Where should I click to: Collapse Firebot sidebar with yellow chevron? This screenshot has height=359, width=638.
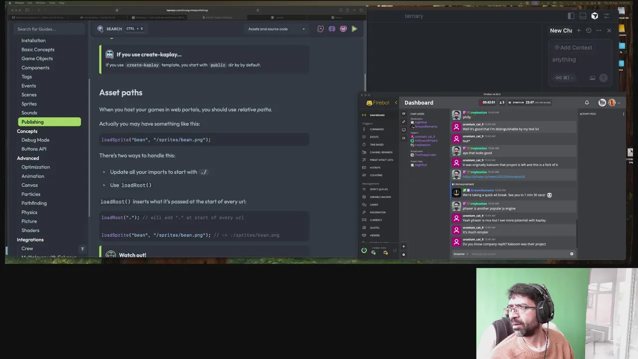(396, 103)
